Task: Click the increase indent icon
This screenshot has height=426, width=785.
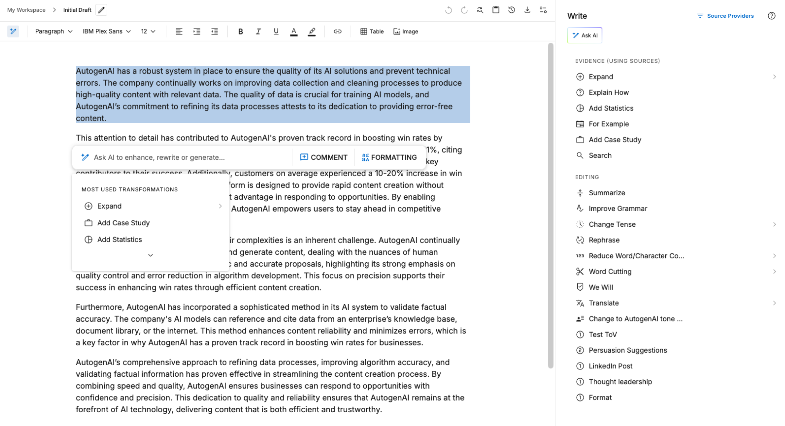Action: [x=197, y=31]
